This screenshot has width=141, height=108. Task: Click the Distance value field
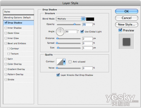coord(87,39)
